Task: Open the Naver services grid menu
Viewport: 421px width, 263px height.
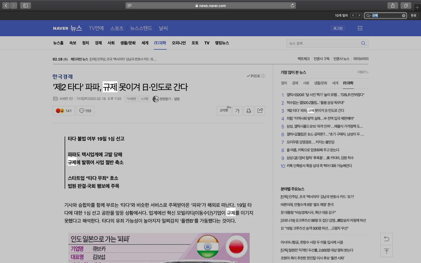Action: (360, 28)
